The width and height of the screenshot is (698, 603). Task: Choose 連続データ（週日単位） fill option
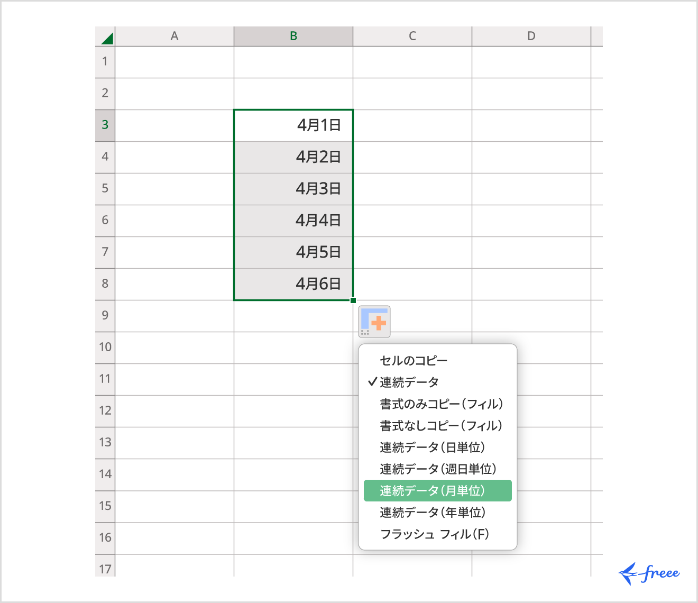439,469
